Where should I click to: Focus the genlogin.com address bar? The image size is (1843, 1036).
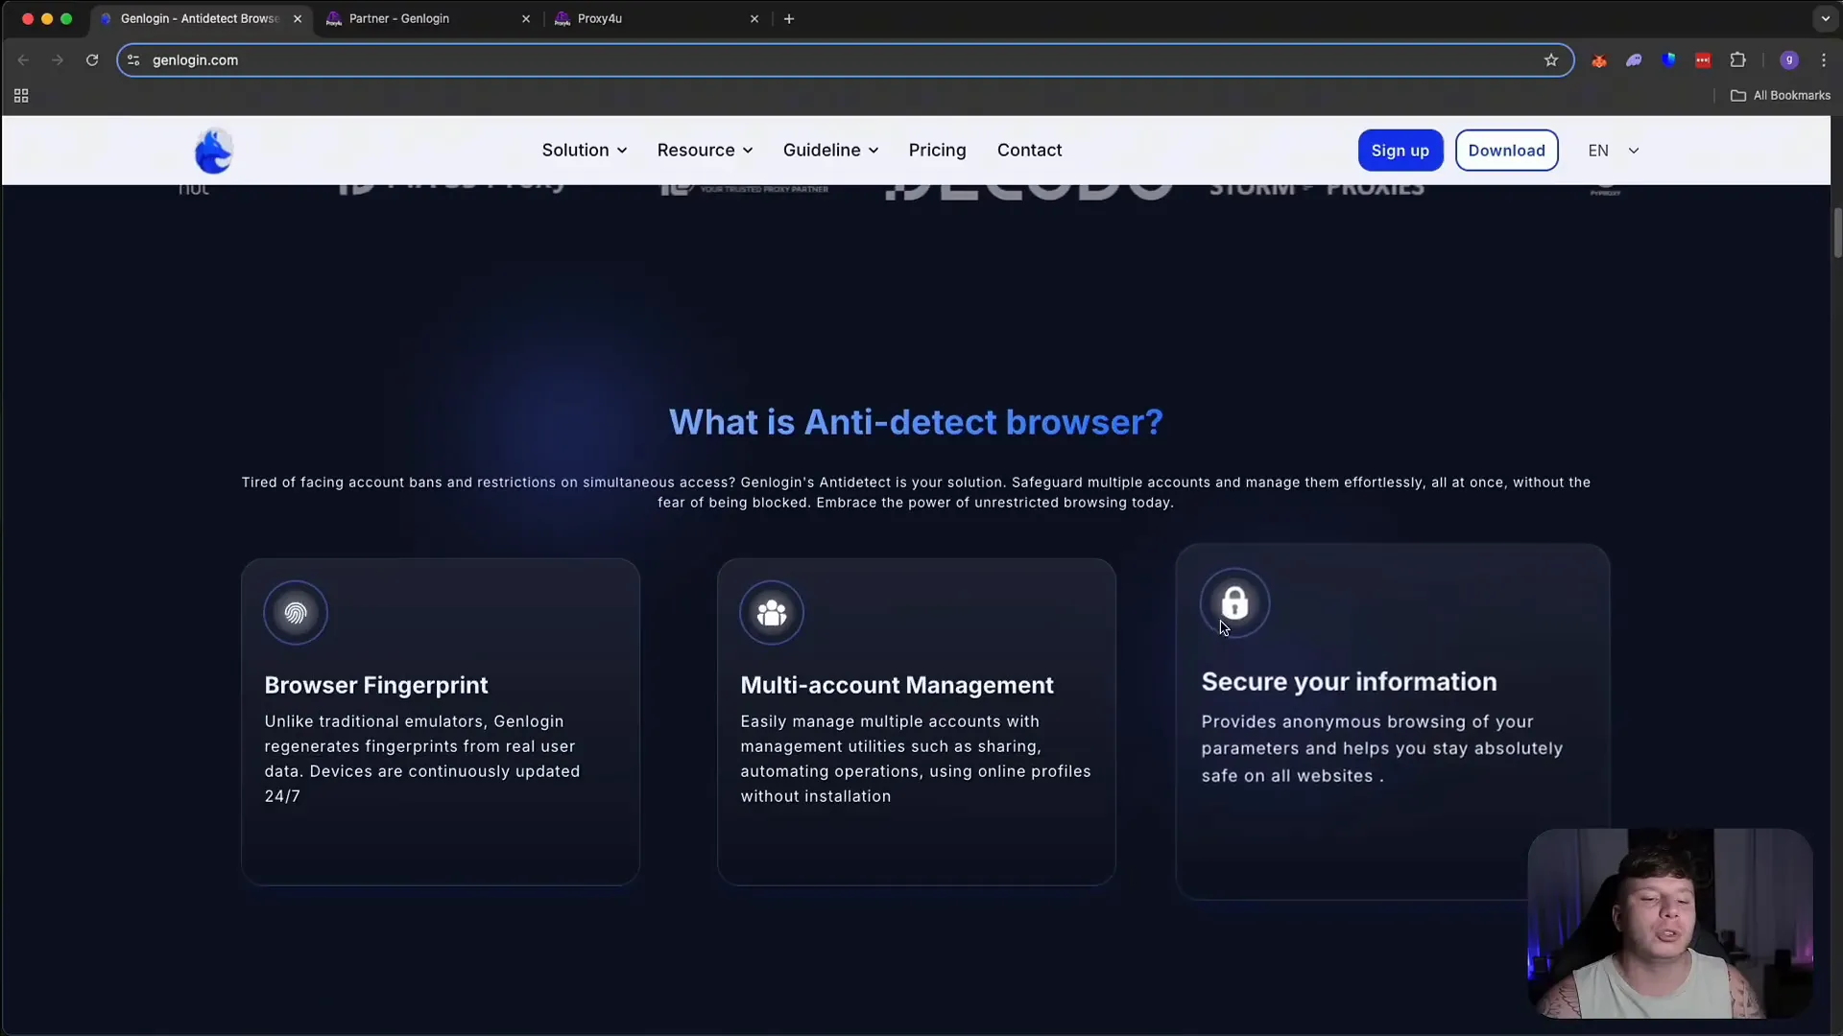[845, 59]
